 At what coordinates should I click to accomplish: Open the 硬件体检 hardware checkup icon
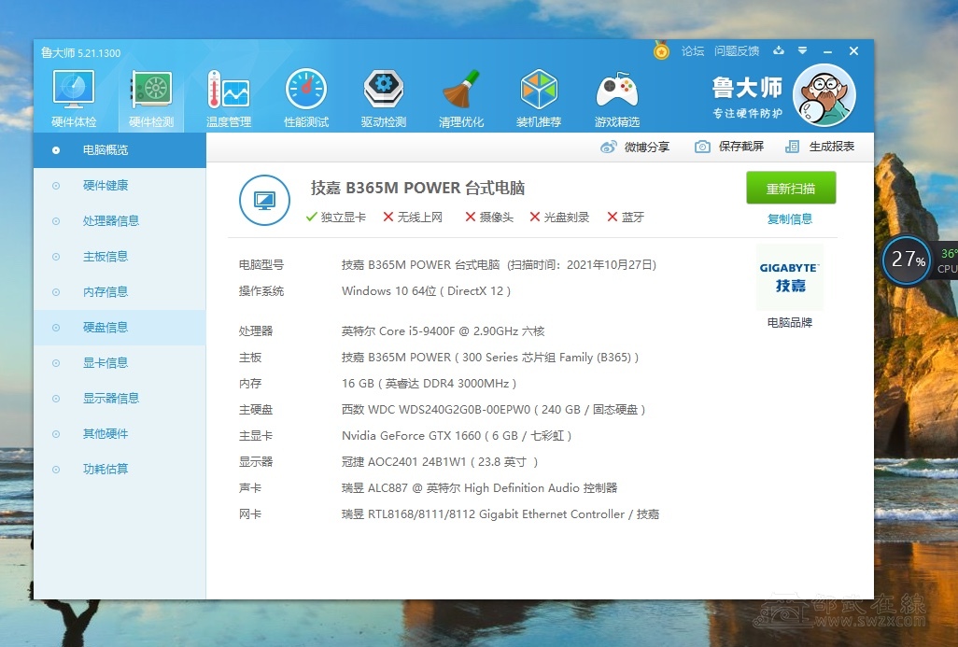point(73,98)
